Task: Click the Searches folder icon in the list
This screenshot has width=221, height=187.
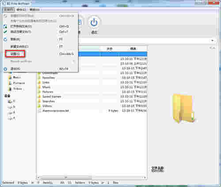Action: [39, 101]
